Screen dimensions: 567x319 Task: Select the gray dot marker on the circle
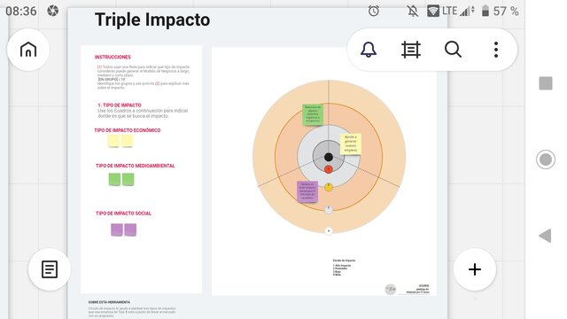click(x=329, y=210)
